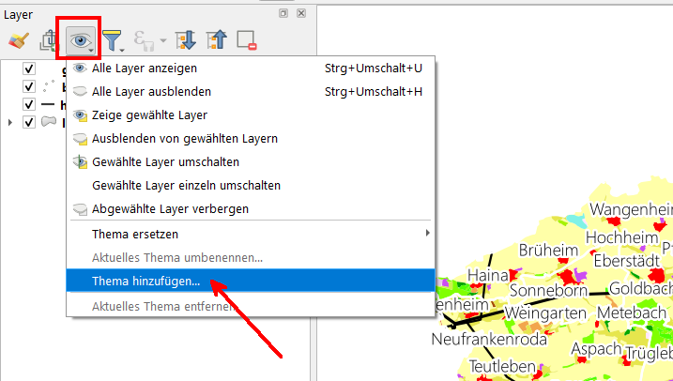The width and height of the screenshot is (673, 381).
Task: Uncheck the first layer visibility checkbox
Action: [x=29, y=69]
